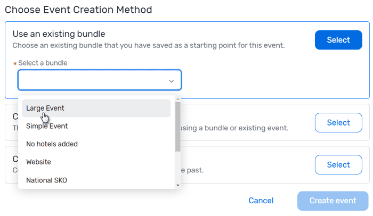Click scrollbar track below the thumb

tap(178, 168)
